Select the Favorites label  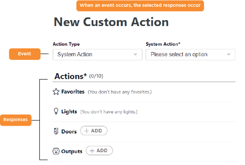pyautogui.click(x=73, y=92)
